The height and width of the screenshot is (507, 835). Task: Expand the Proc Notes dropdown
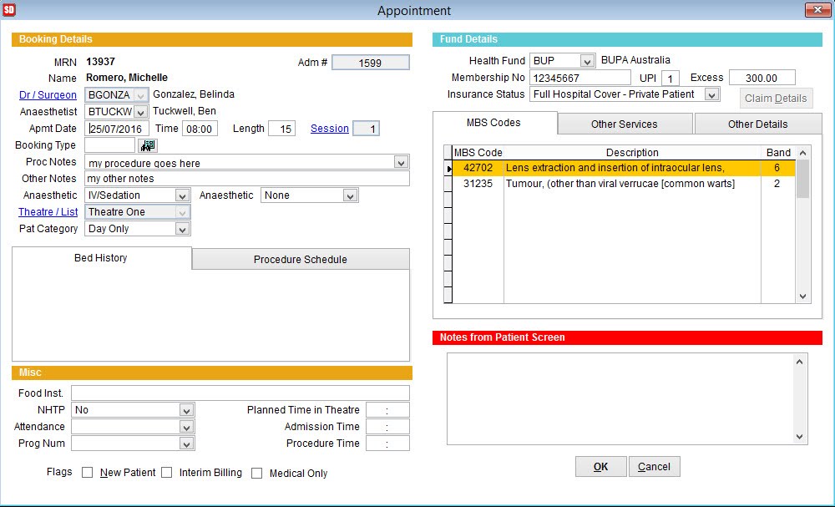(401, 162)
